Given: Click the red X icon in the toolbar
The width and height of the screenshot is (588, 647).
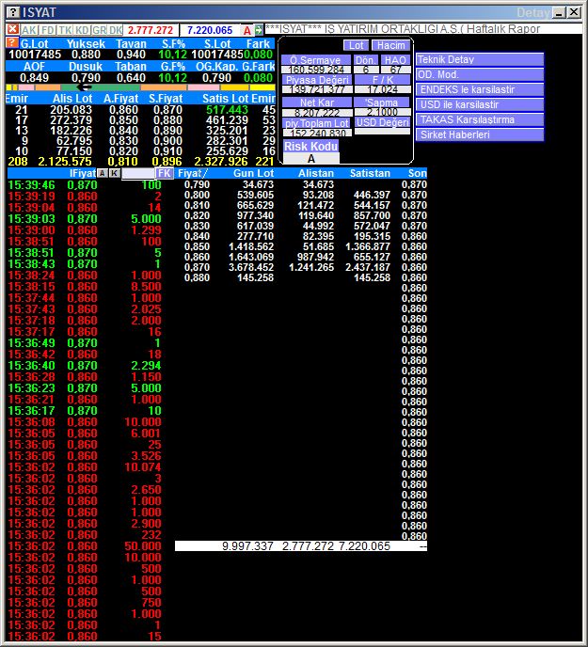Looking at the screenshot, I should click(x=12, y=30).
